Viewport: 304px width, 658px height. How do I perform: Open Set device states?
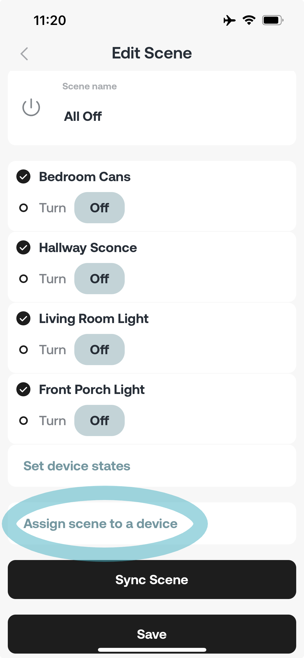(152, 466)
